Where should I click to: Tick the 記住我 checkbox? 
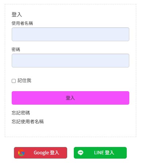(14, 81)
